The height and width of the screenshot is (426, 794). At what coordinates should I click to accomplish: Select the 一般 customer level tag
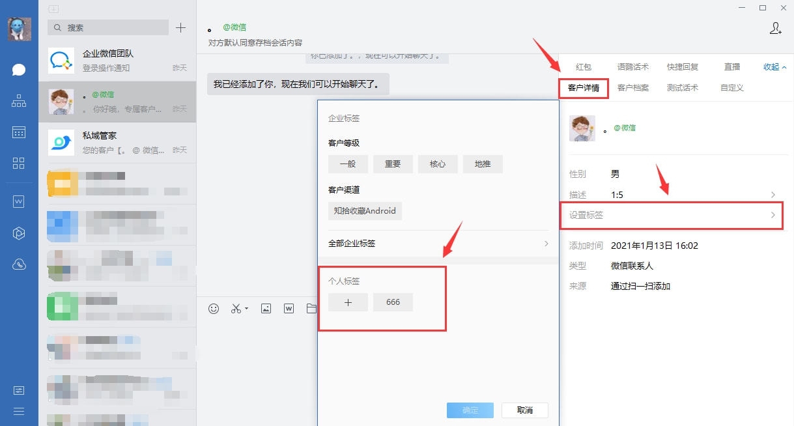(x=348, y=164)
